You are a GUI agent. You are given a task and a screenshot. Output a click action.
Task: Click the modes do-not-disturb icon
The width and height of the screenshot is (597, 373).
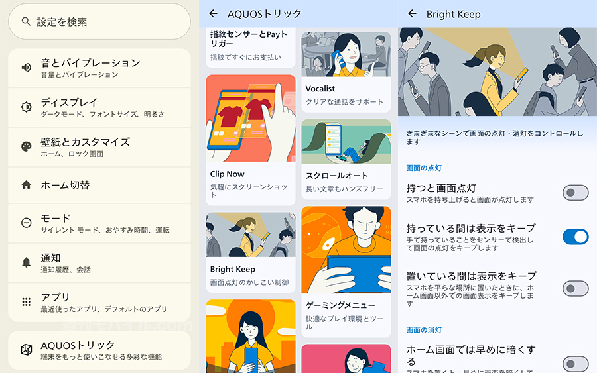point(27,223)
